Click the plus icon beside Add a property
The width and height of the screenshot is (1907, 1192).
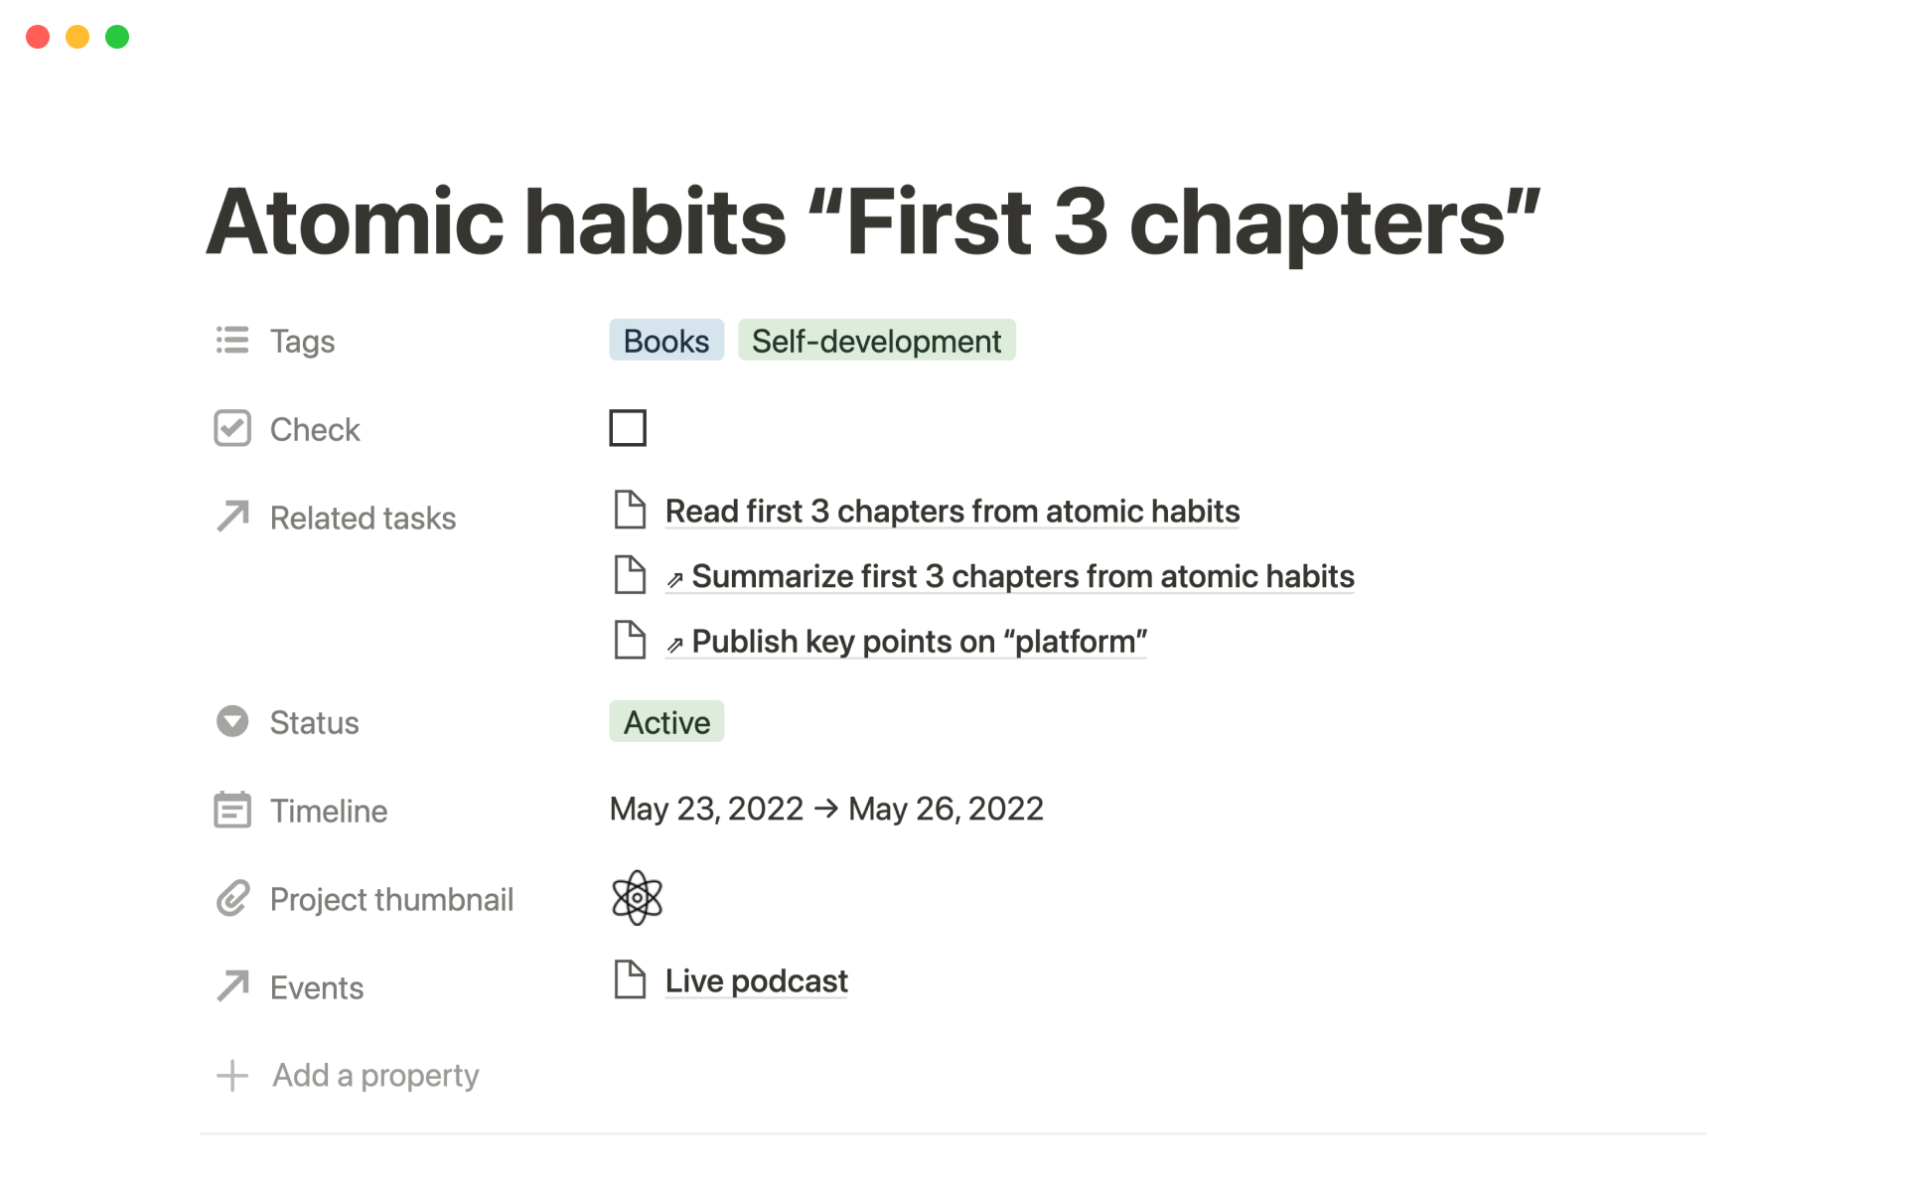click(x=232, y=1075)
